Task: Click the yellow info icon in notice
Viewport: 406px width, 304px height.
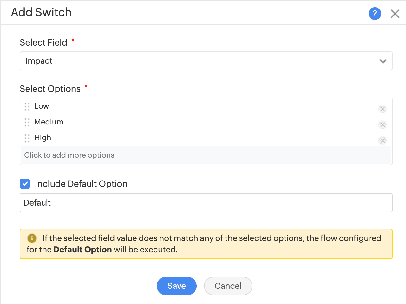Action: [32, 238]
